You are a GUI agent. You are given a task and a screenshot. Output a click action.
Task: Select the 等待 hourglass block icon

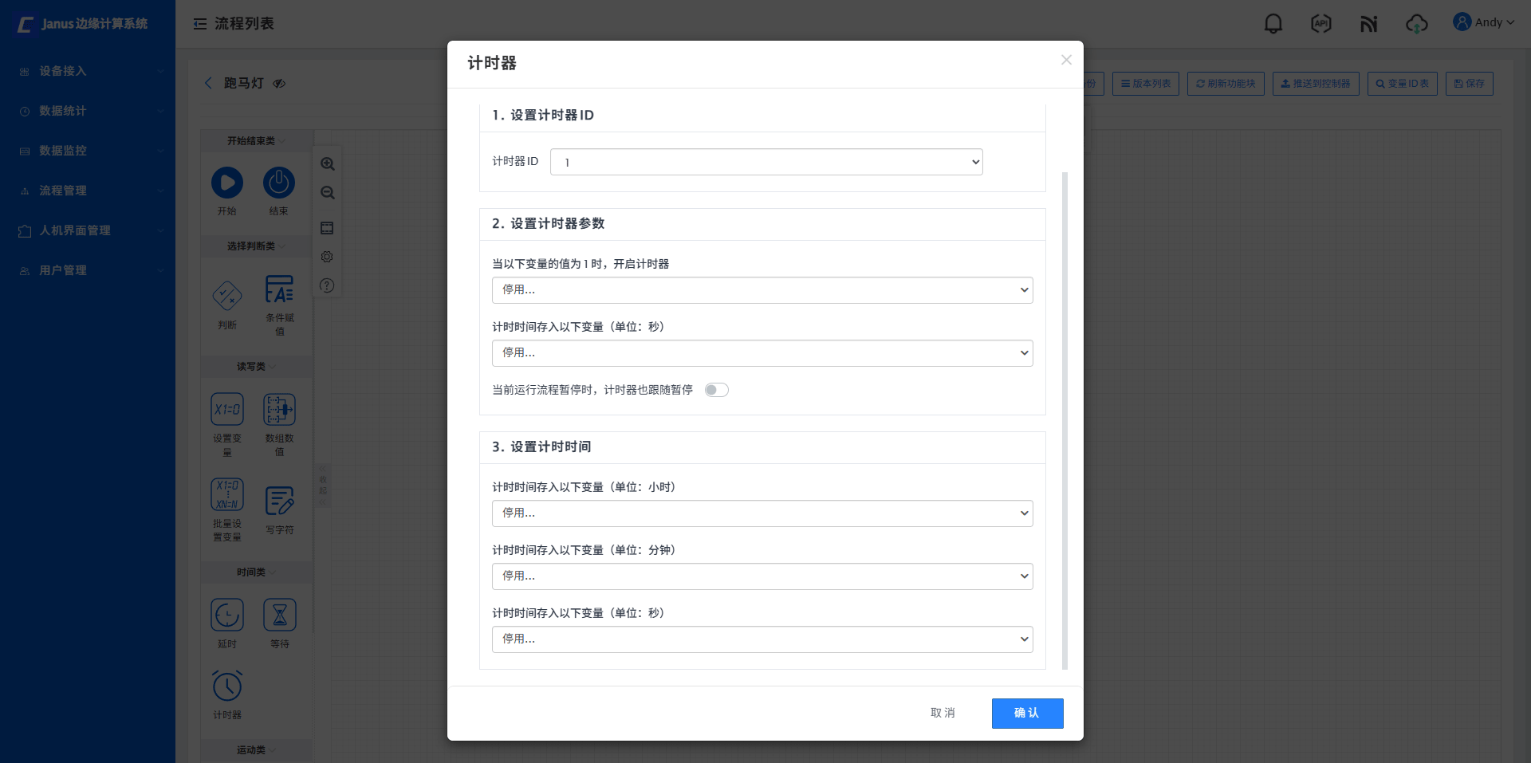[x=280, y=616]
